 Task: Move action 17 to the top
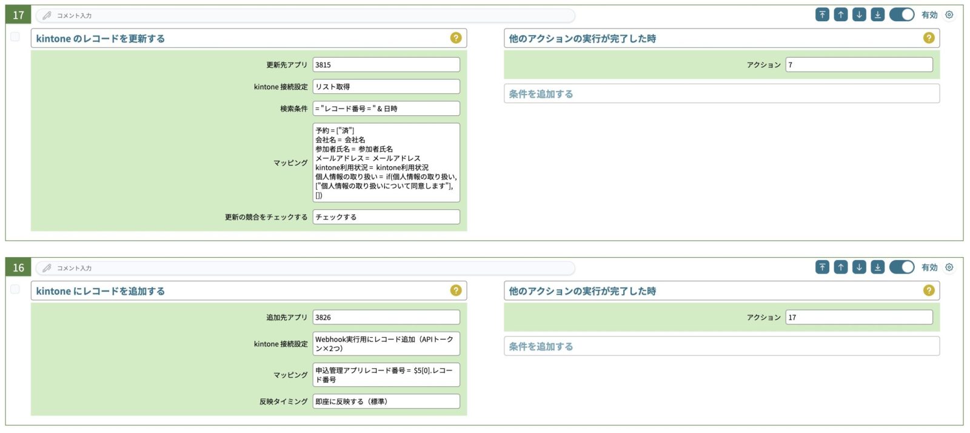click(x=822, y=15)
